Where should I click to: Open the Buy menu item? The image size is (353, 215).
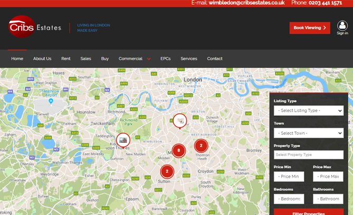click(105, 58)
